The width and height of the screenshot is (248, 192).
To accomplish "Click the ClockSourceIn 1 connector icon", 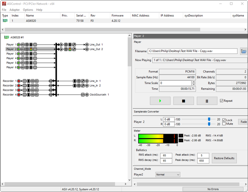I will click(x=87, y=95).
